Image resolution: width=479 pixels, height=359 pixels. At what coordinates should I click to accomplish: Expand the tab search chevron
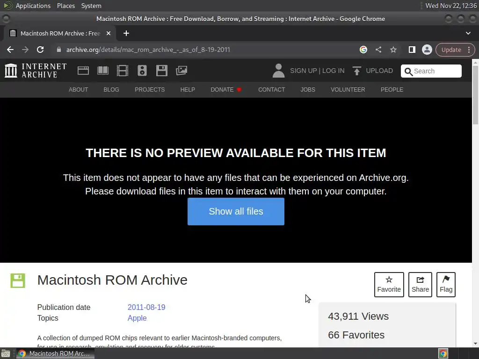click(x=468, y=33)
